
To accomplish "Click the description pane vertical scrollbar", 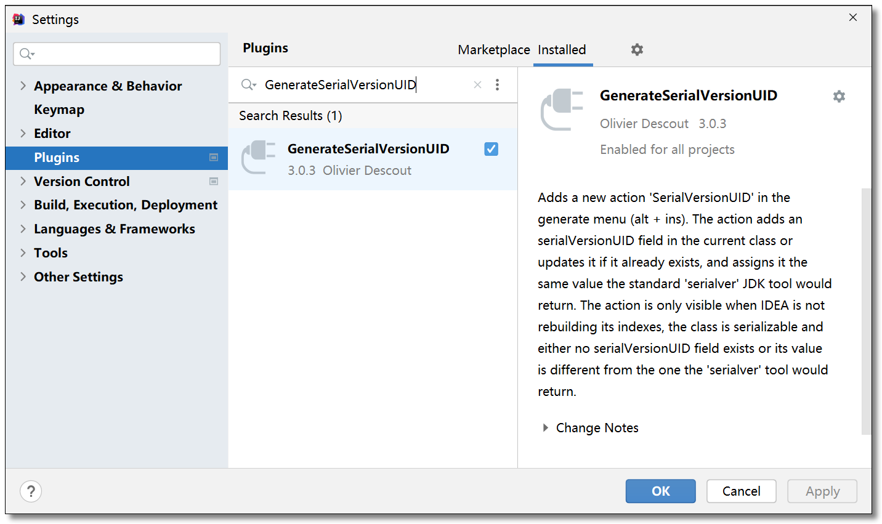I will 866,311.
